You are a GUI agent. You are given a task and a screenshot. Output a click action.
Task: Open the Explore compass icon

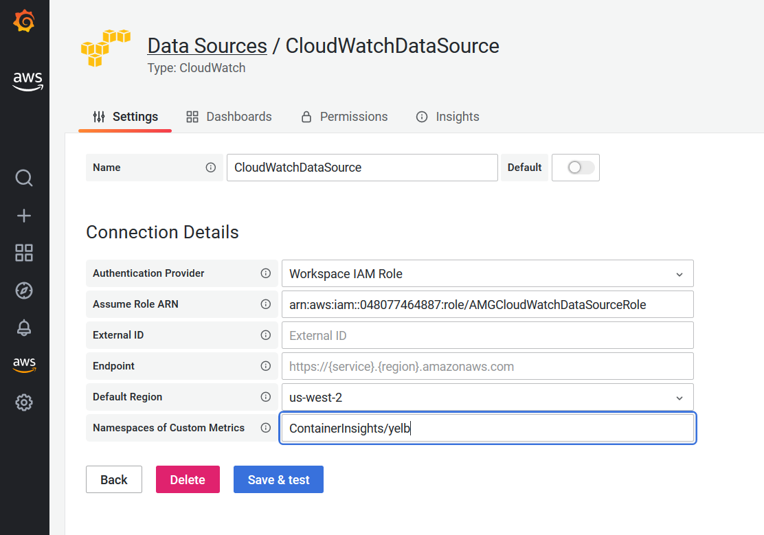click(x=24, y=291)
